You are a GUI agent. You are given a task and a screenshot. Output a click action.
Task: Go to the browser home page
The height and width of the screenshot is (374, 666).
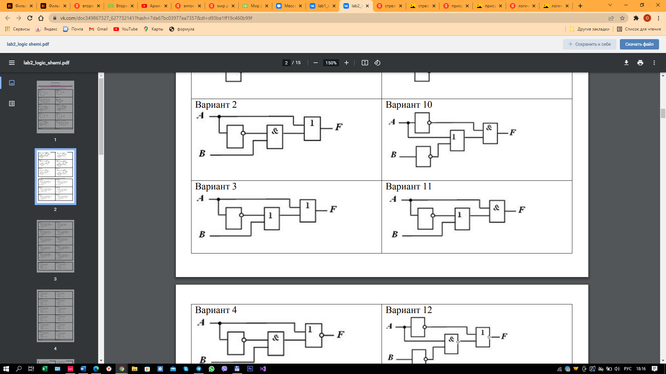pos(41,18)
